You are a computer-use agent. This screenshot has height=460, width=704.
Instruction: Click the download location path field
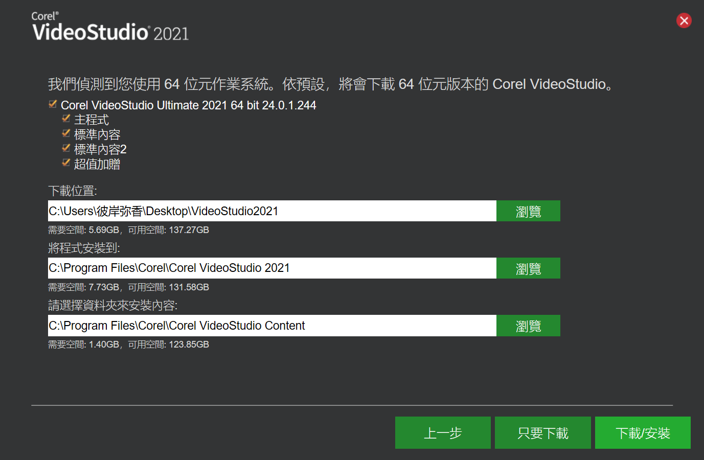pyautogui.click(x=272, y=211)
